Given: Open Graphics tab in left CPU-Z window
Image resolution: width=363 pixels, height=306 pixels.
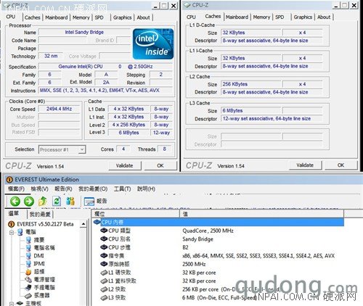Looking at the screenshot, I should coord(122,17).
